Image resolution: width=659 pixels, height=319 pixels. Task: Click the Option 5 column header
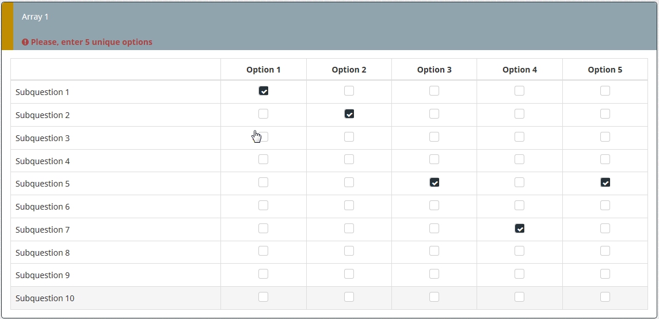click(605, 70)
